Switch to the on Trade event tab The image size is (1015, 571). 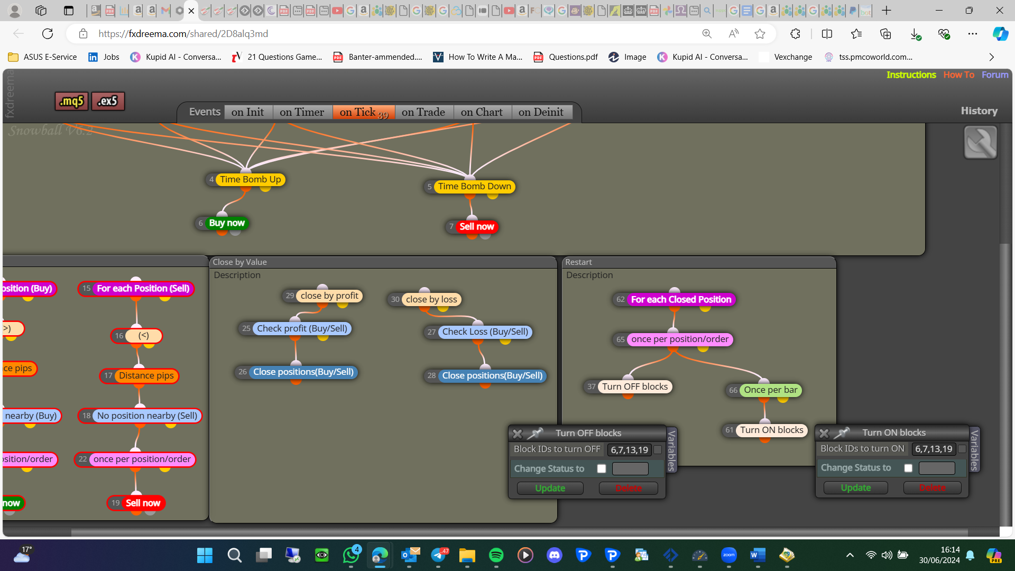(x=423, y=112)
